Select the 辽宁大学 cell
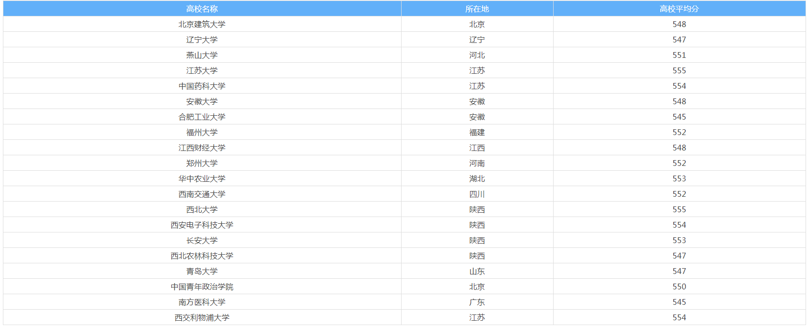The width and height of the screenshot is (807, 327). [x=202, y=40]
